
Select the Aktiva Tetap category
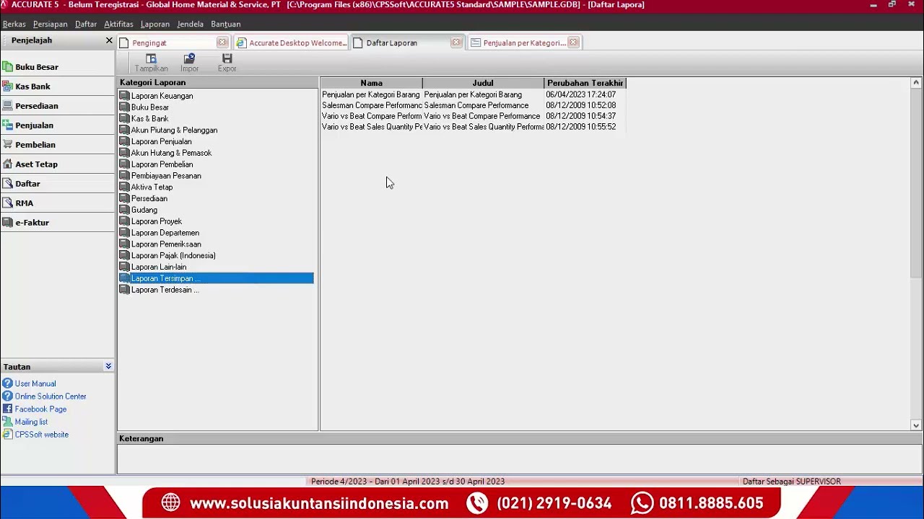coord(152,187)
